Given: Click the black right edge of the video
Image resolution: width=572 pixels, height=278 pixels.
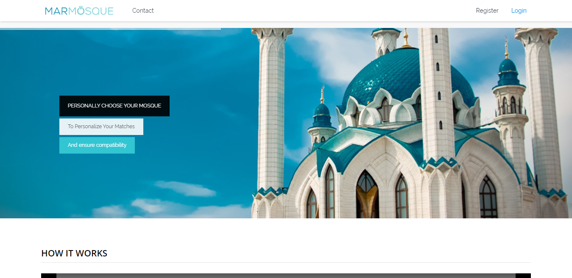Looking at the screenshot, I should click(x=523, y=275).
